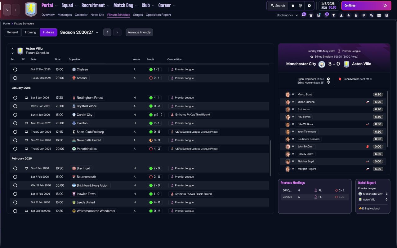Open the messages shortcut with 9+ badge

point(304,15)
